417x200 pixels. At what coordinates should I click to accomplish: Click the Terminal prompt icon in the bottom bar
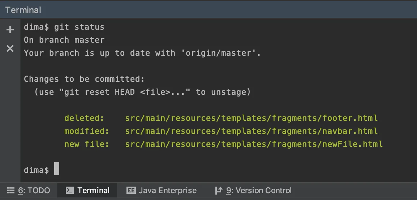70,190
